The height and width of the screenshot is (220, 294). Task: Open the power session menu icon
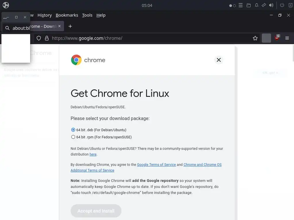click(x=282, y=5)
